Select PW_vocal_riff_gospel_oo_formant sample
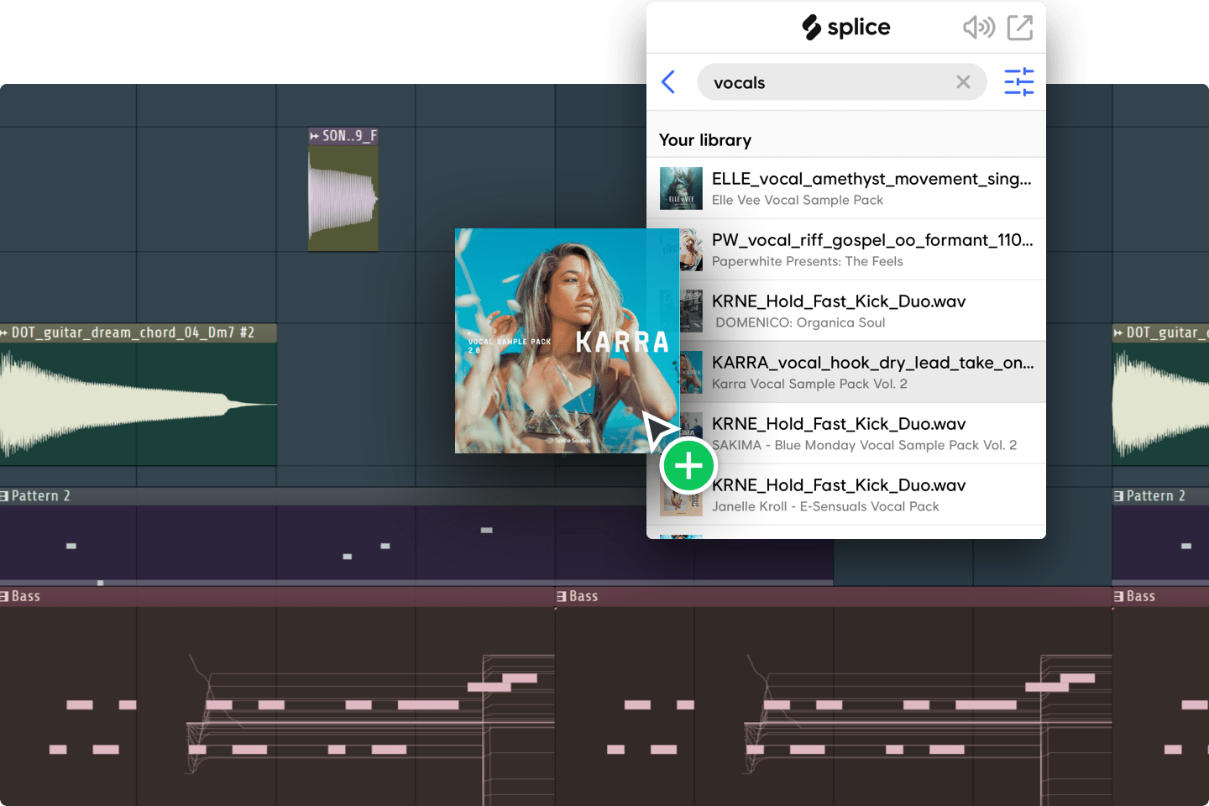Screen dimensions: 1209x806 [871, 249]
